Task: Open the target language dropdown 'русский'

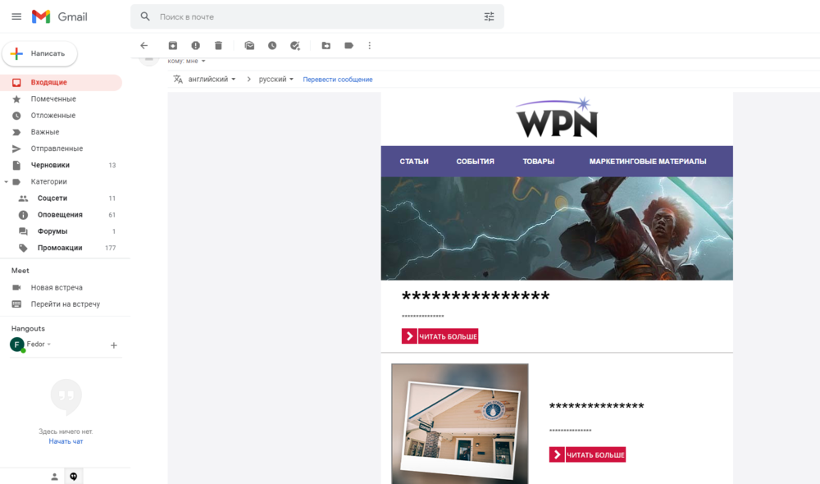Action: coord(276,80)
